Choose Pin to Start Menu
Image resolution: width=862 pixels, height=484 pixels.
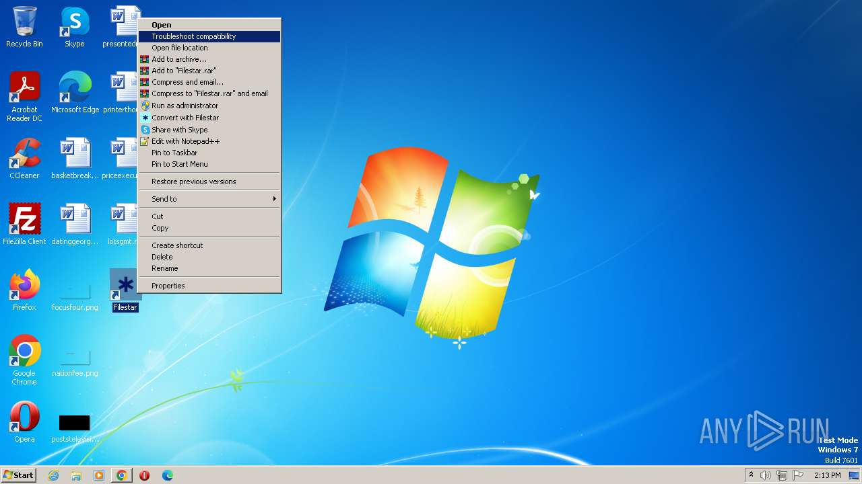(x=209, y=164)
